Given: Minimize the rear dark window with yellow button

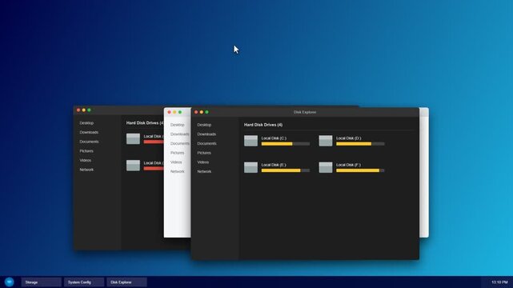Looking at the screenshot, I should pos(84,110).
